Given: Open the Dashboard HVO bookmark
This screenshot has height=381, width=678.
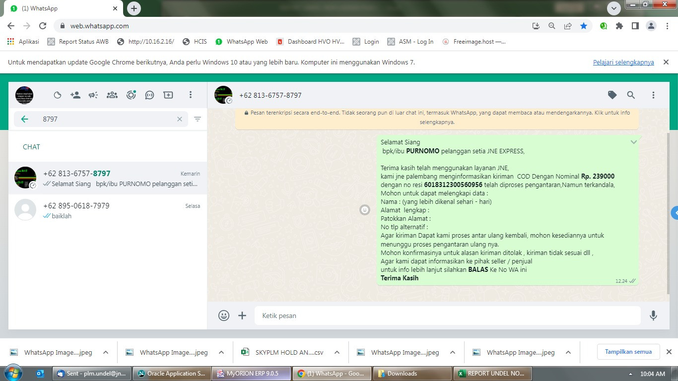Looking at the screenshot, I should (x=310, y=42).
